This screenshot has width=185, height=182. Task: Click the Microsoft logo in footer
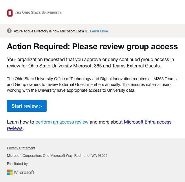[x=21, y=172]
